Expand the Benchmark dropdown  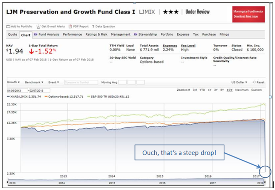[34, 82]
